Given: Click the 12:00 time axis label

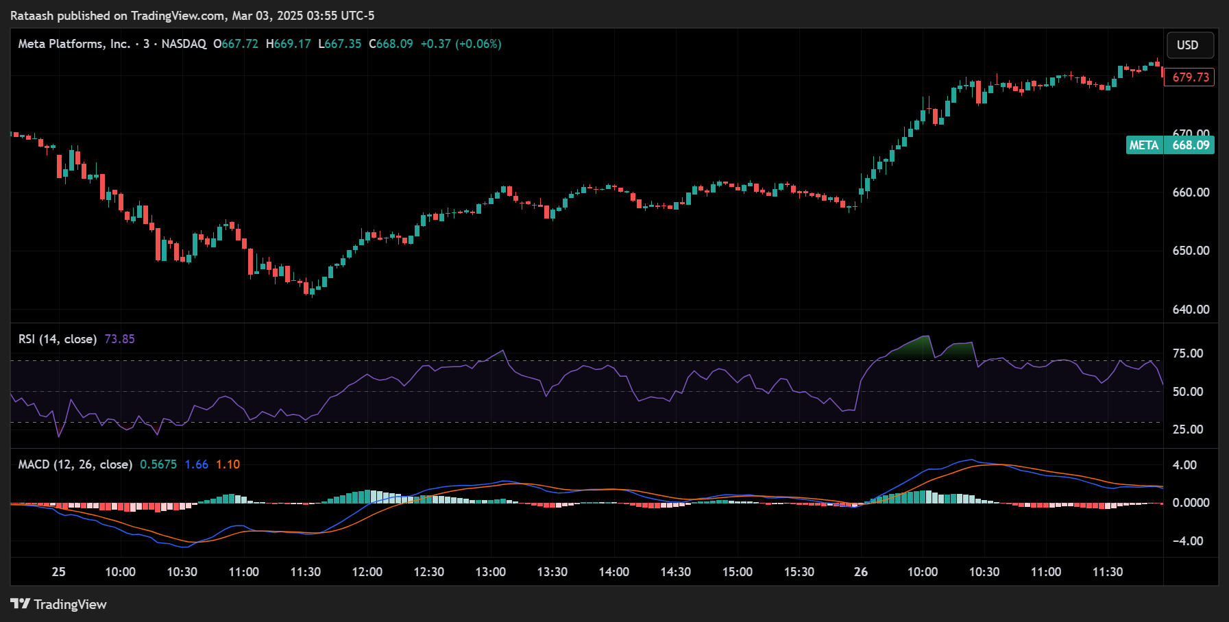Looking at the screenshot, I should point(367,572).
